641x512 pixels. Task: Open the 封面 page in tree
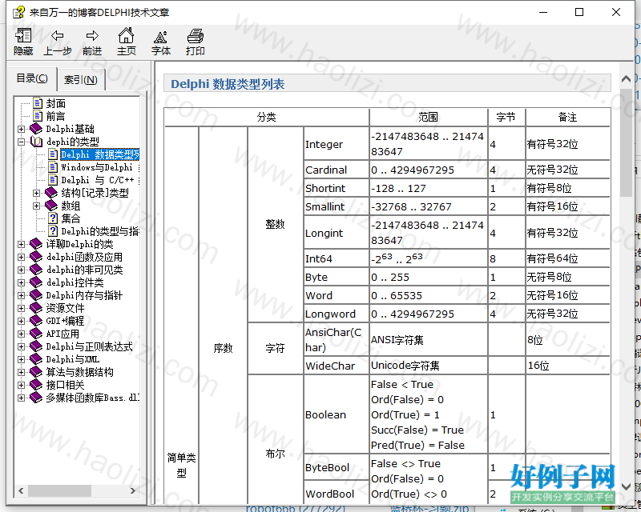click(x=55, y=104)
